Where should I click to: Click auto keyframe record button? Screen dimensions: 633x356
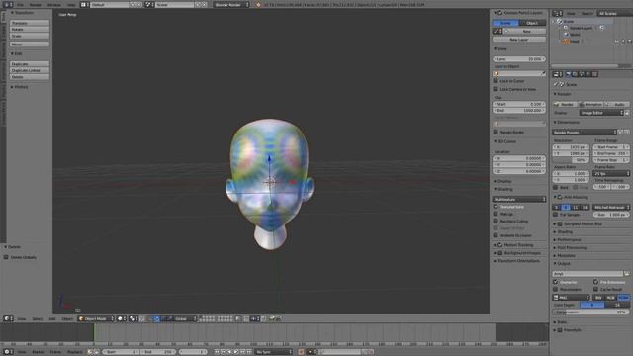(301, 352)
